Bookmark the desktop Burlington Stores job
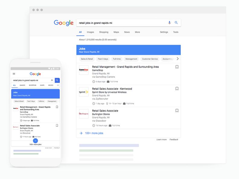 [177, 111]
